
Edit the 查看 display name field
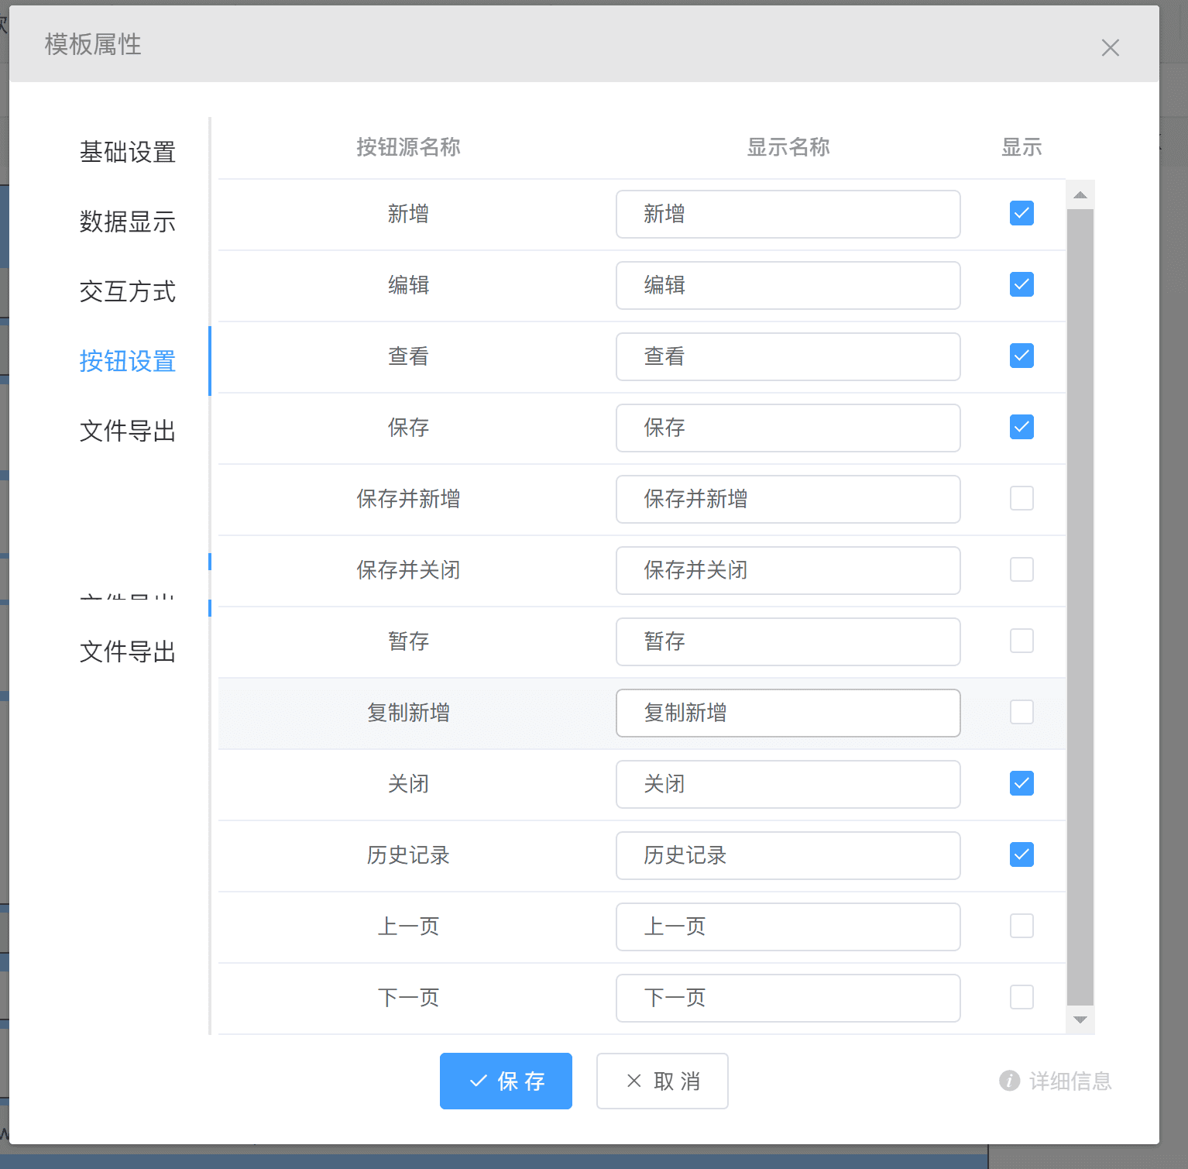point(788,356)
